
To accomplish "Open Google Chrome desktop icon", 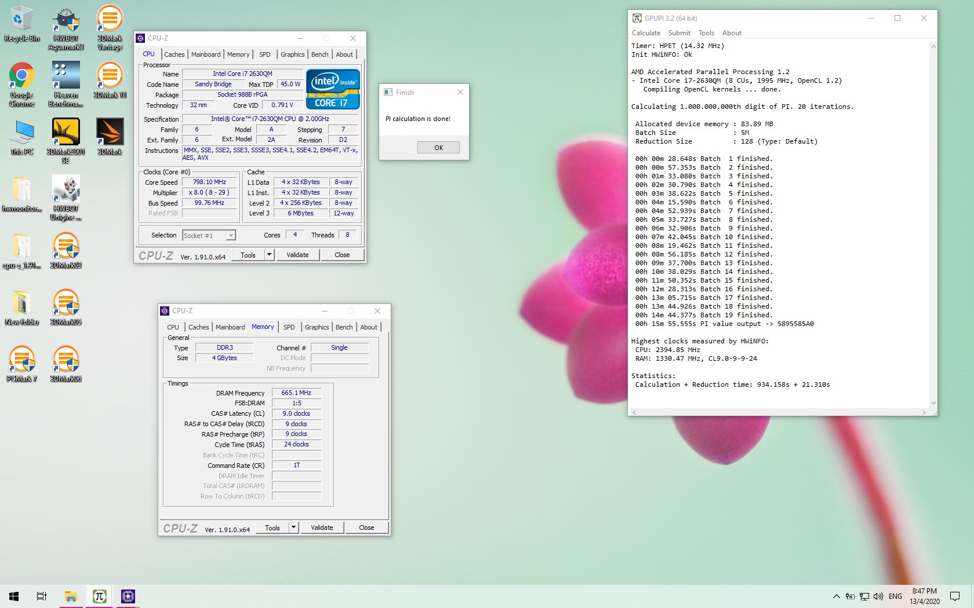I will click(x=21, y=85).
